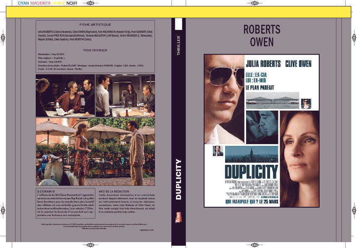Screen dimensions: 357x248
Task: Click the small sunglasses woman photo on poster
Action: coord(306,103)
